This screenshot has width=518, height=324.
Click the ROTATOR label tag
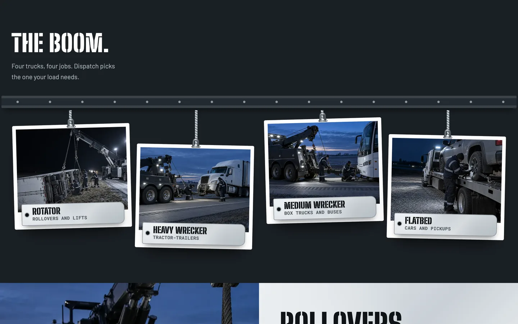(73, 214)
